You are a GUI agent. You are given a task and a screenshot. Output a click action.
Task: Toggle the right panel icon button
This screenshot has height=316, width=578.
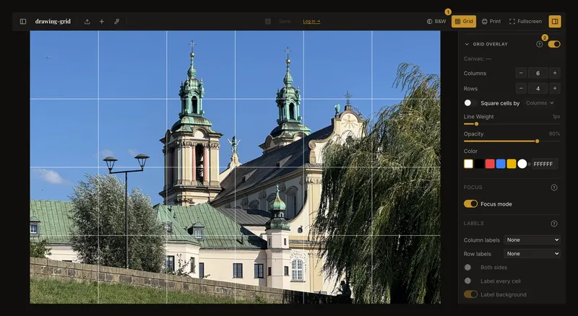(555, 22)
